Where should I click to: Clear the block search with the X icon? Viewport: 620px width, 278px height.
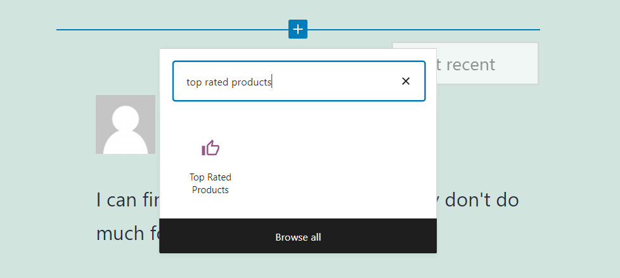(x=406, y=81)
